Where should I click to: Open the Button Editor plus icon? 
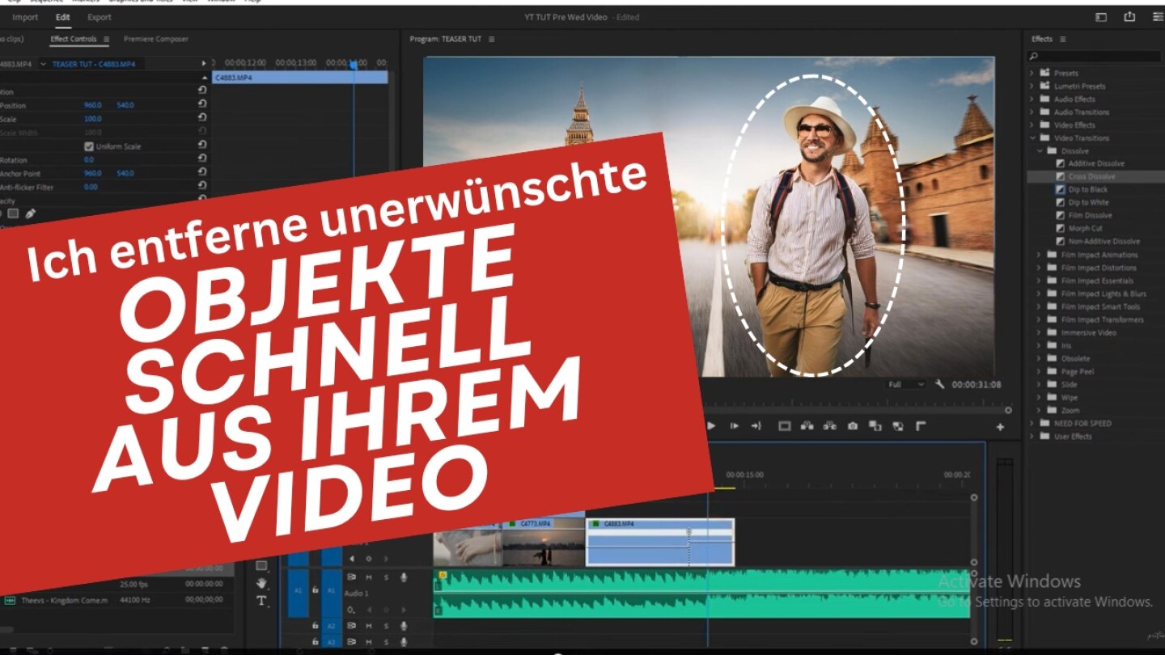pyautogui.click(x=1000, y=427)
